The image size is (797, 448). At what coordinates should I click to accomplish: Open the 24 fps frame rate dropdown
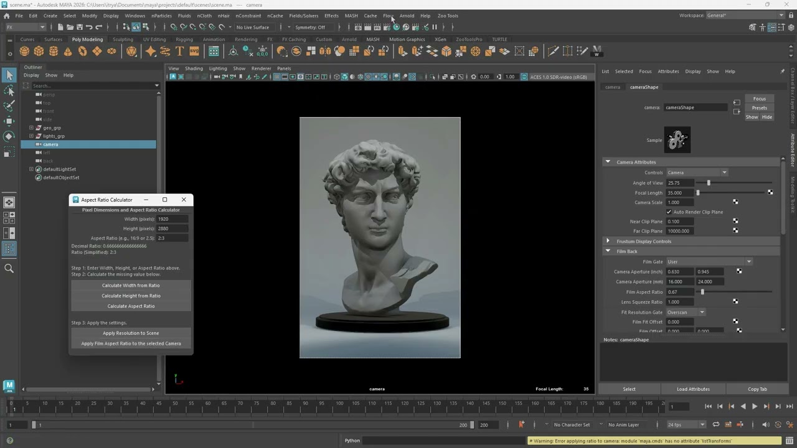[x=686, y=425]
